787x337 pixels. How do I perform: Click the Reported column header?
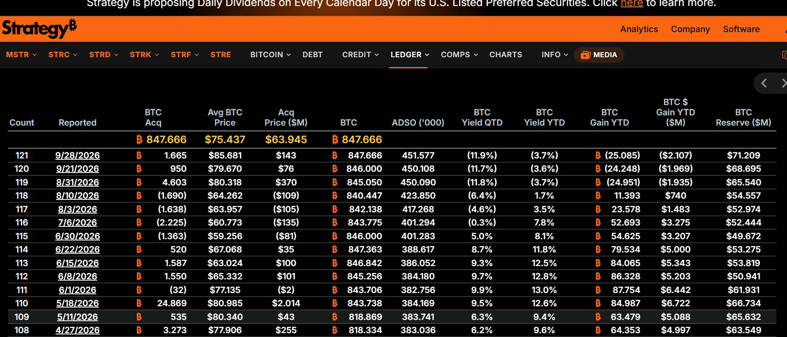pos(77,123)
